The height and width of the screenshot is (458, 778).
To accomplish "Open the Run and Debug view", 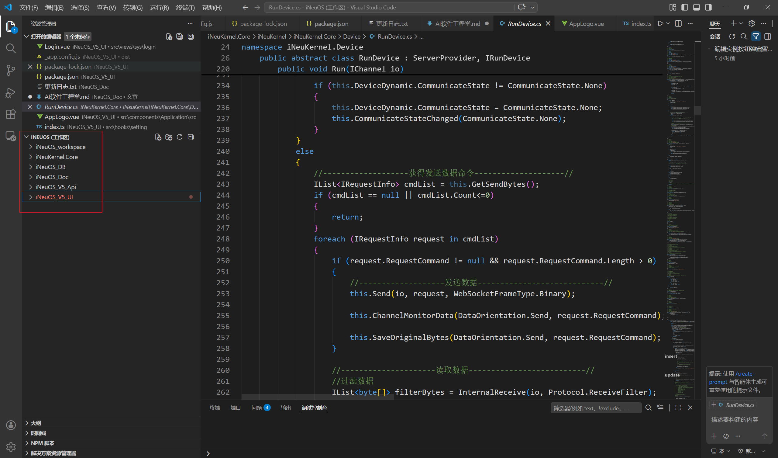I will [11, 92].
